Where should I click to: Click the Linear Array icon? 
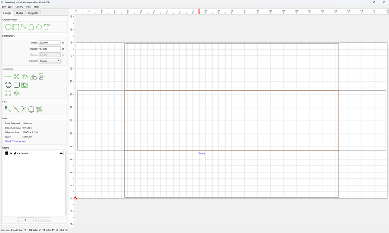click(8, 93)
